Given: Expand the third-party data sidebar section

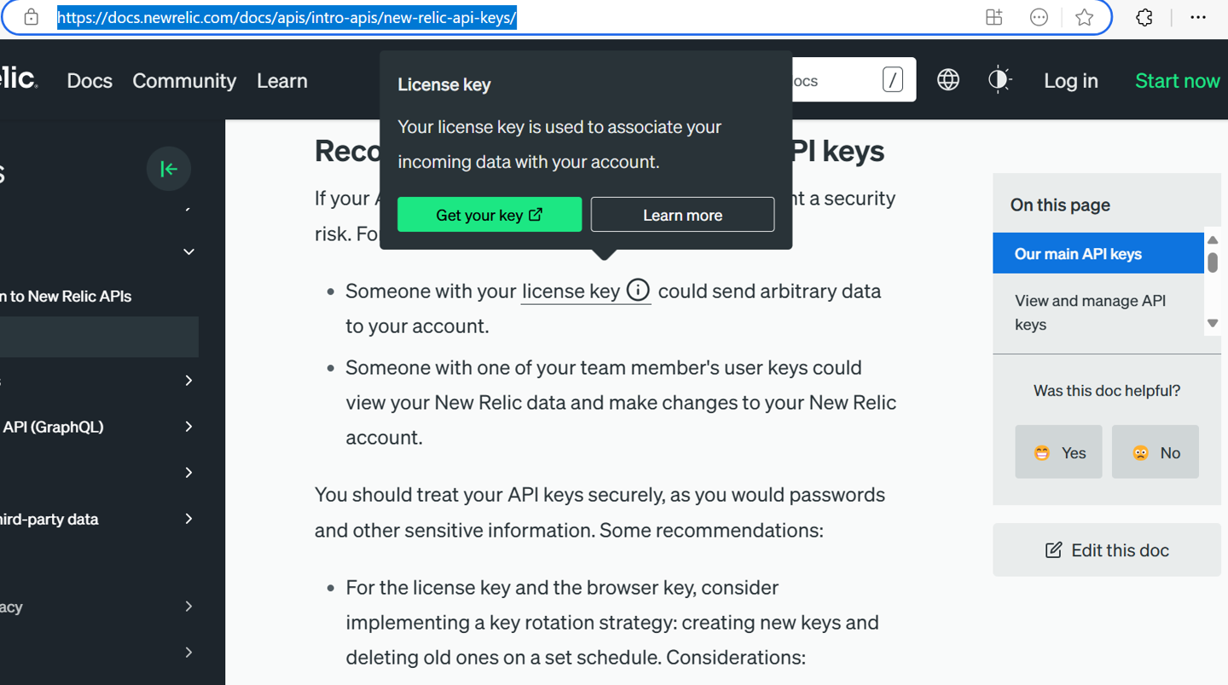Looking at the screenshot, I should click(x=188, y=518).
